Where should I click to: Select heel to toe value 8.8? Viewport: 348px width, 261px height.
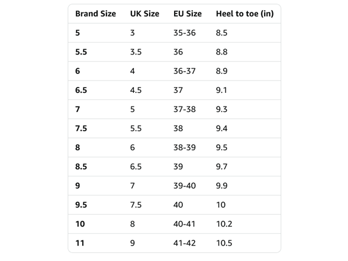[221, 52]
